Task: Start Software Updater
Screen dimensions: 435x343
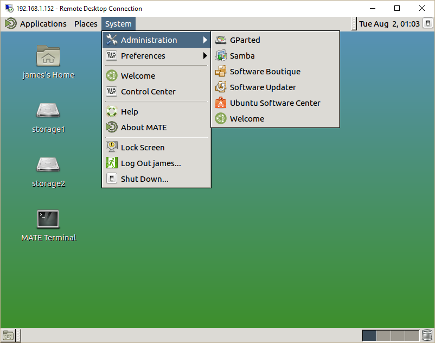Action: (x=275, y=87)
